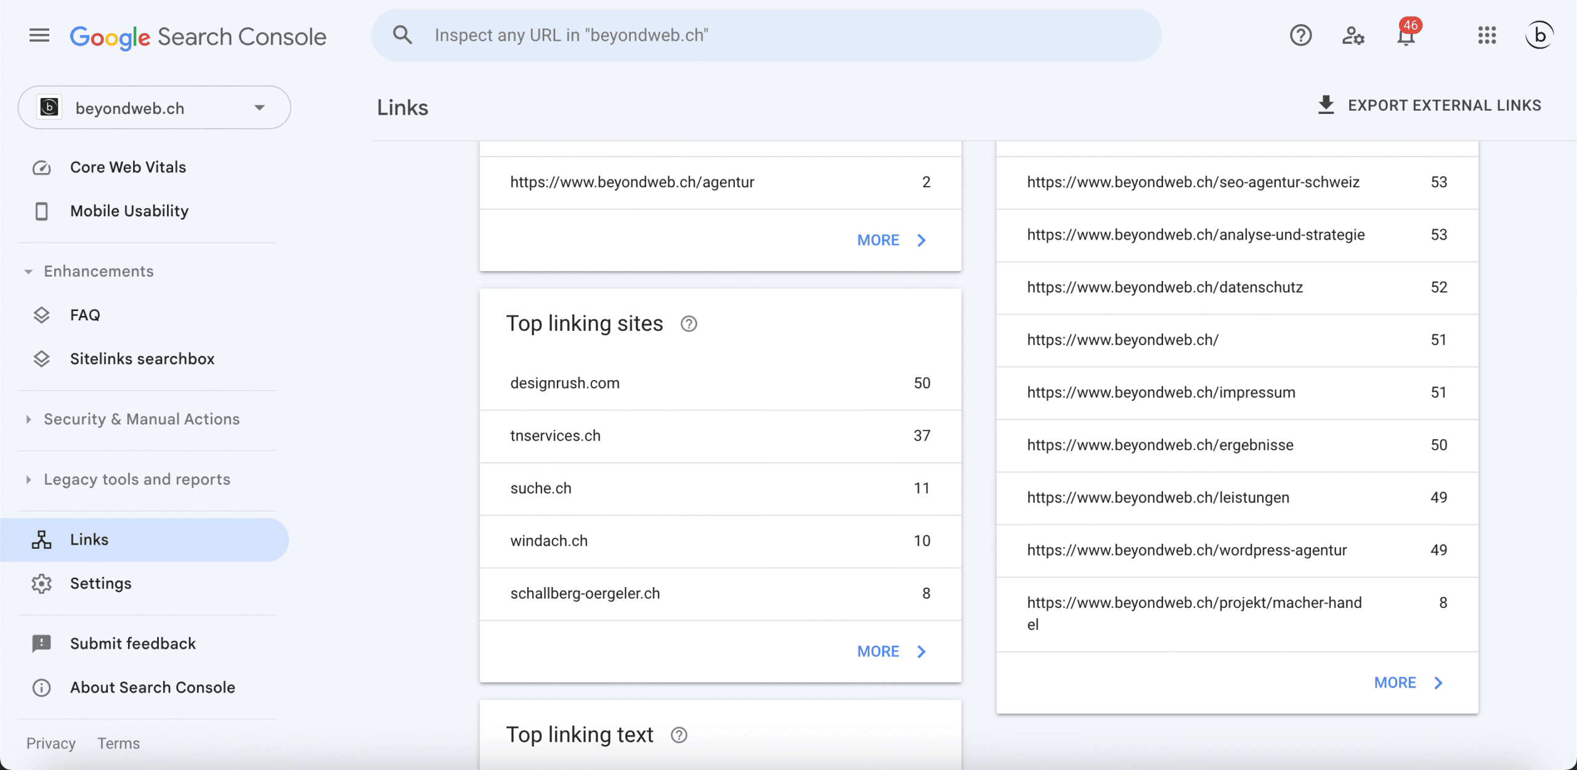1577x770 pixels.
Task: Click the Mobile Usability phone icon
Action: point(41,211)
